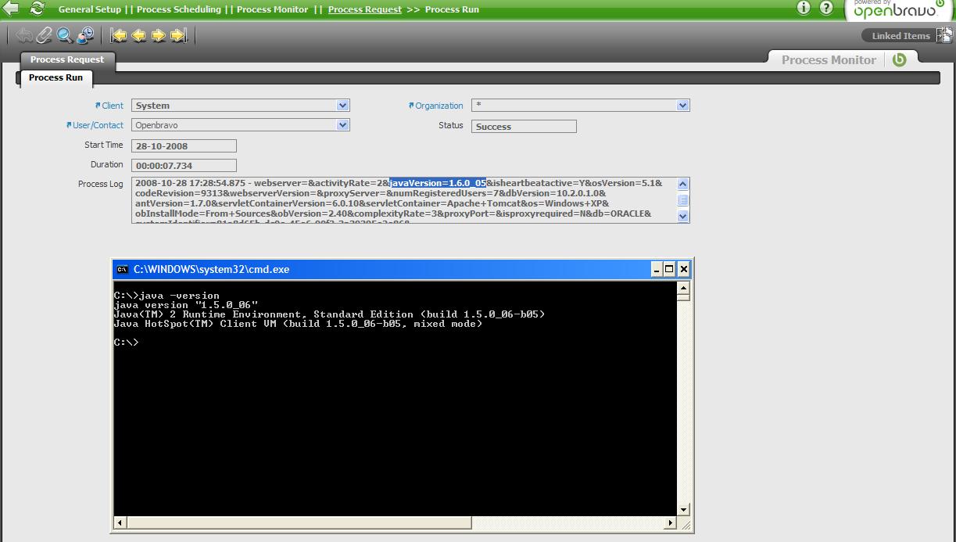Click the magnifying glass search icon
956x542 pixels.
[x=65, y=35]
